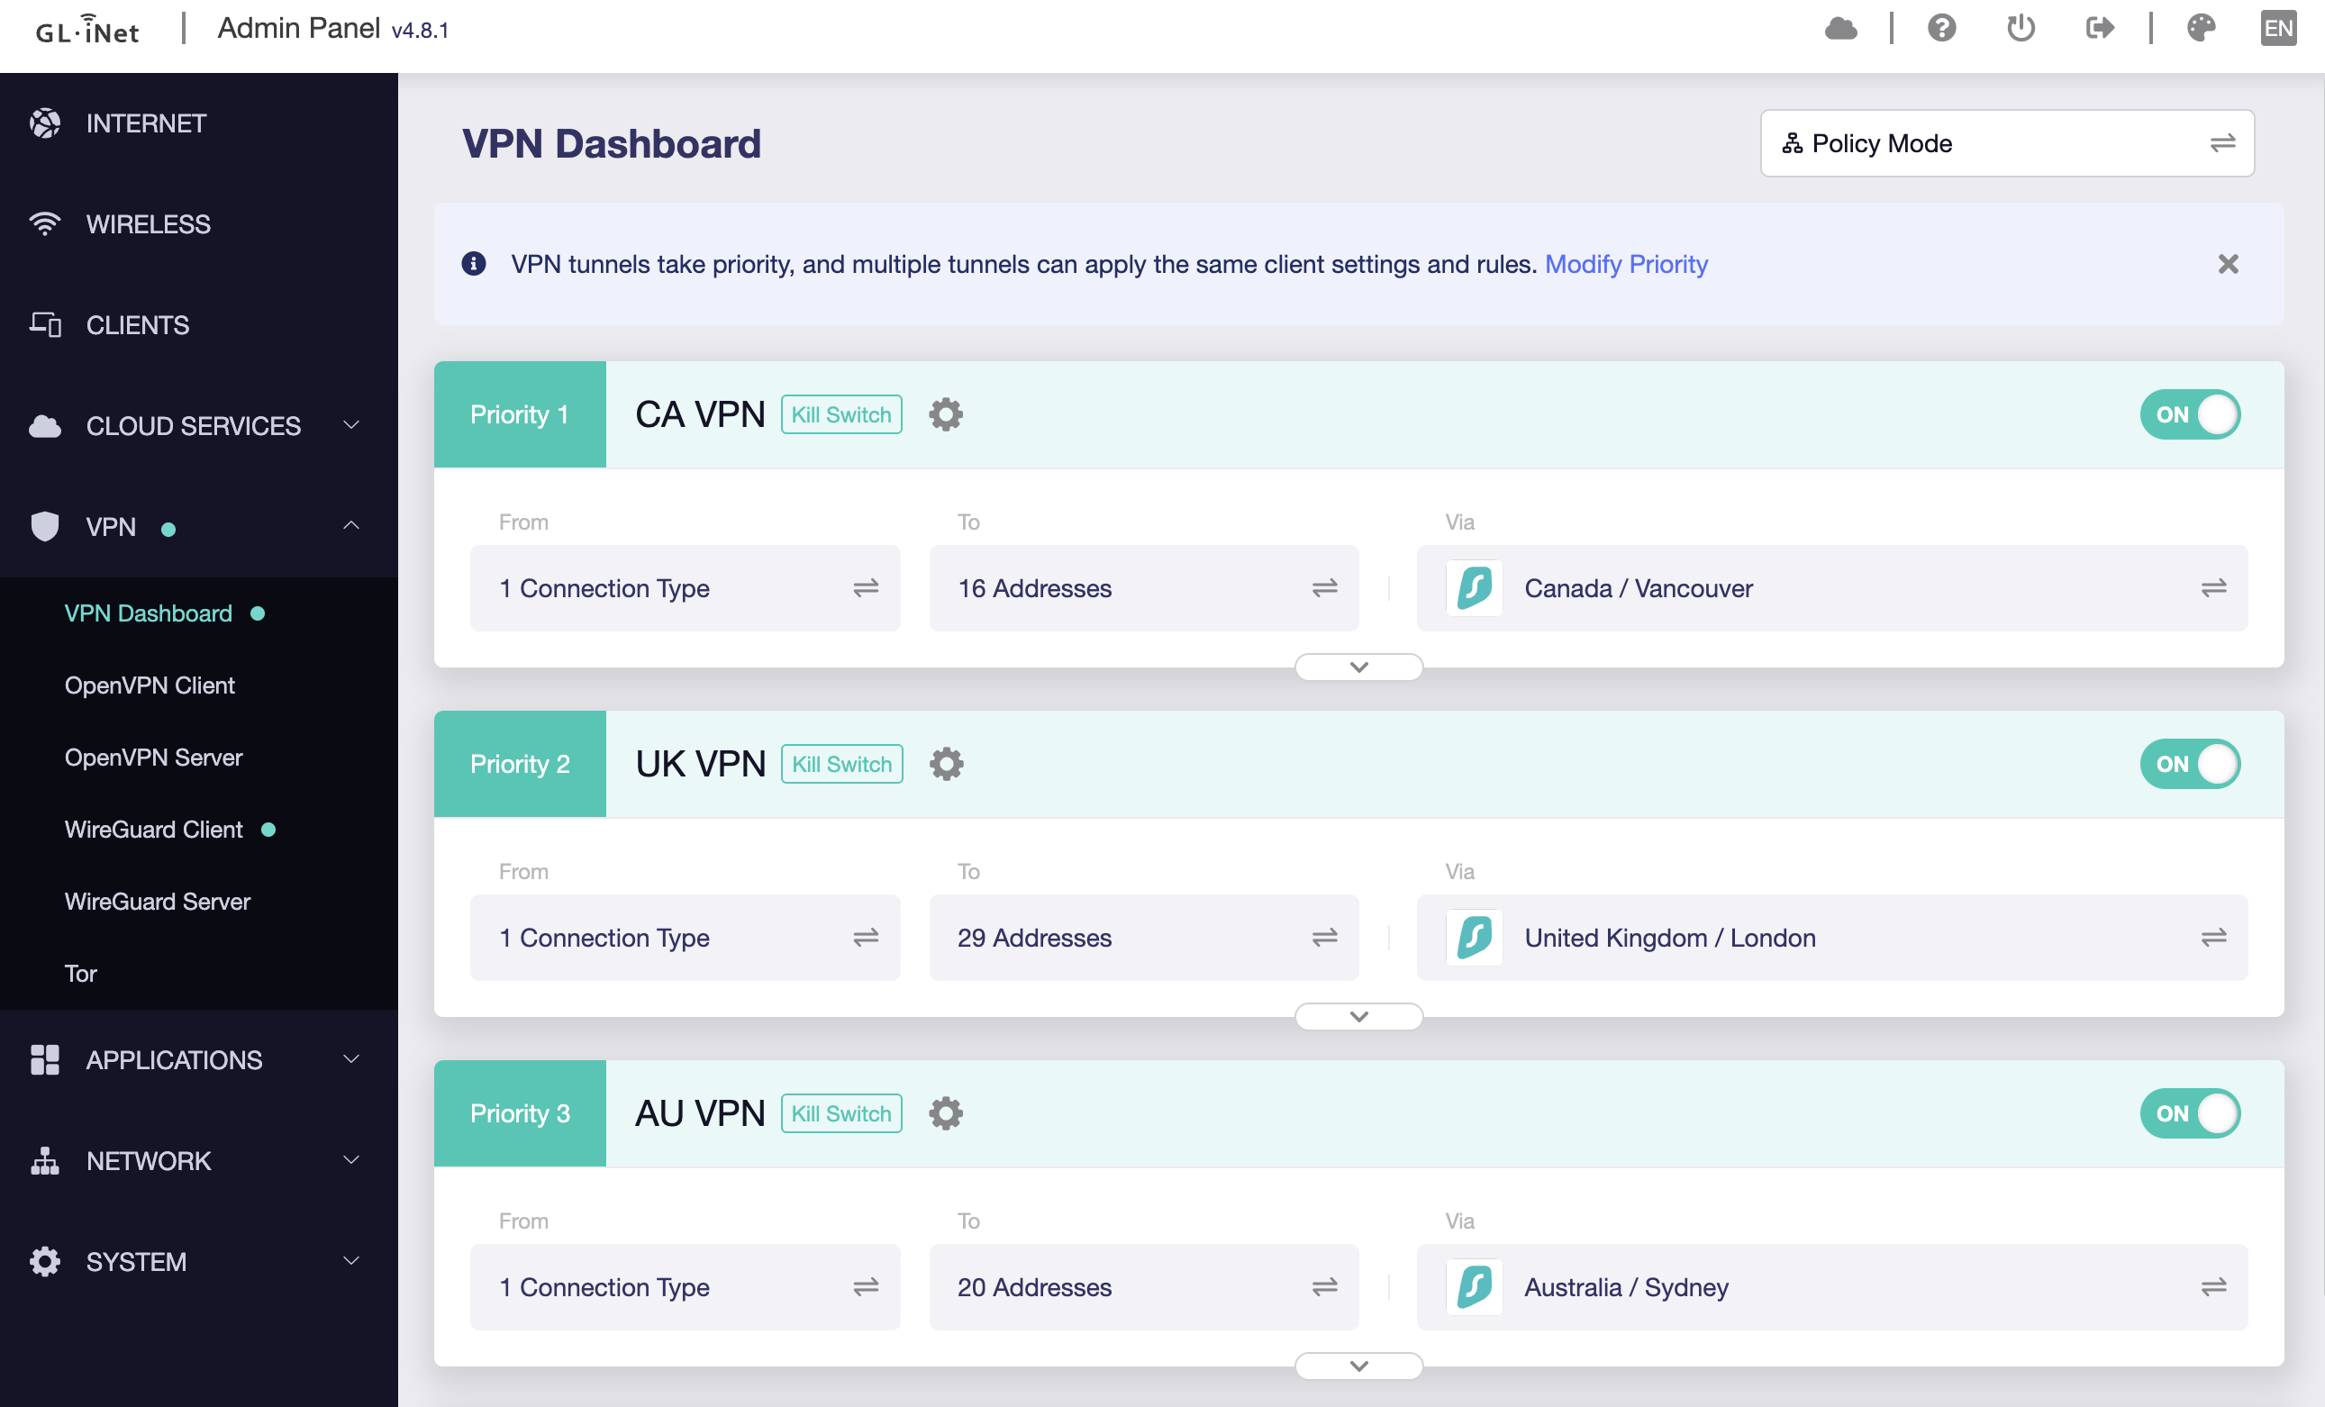Expand the CA VPN card chevron
Image resolution: width=2325 pixels, height=1407 pixels.
coord(1358,667)
